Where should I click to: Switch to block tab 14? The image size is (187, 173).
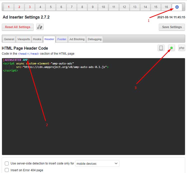pos(145,7)
